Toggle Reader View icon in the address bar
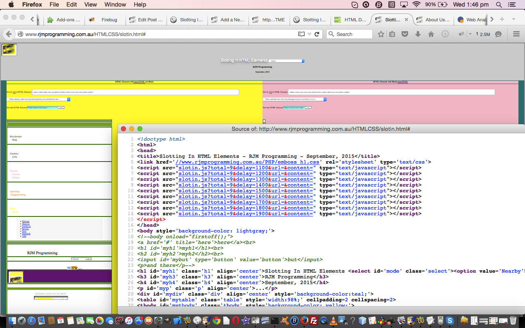 pyautogui.click(x=301, y=34)
